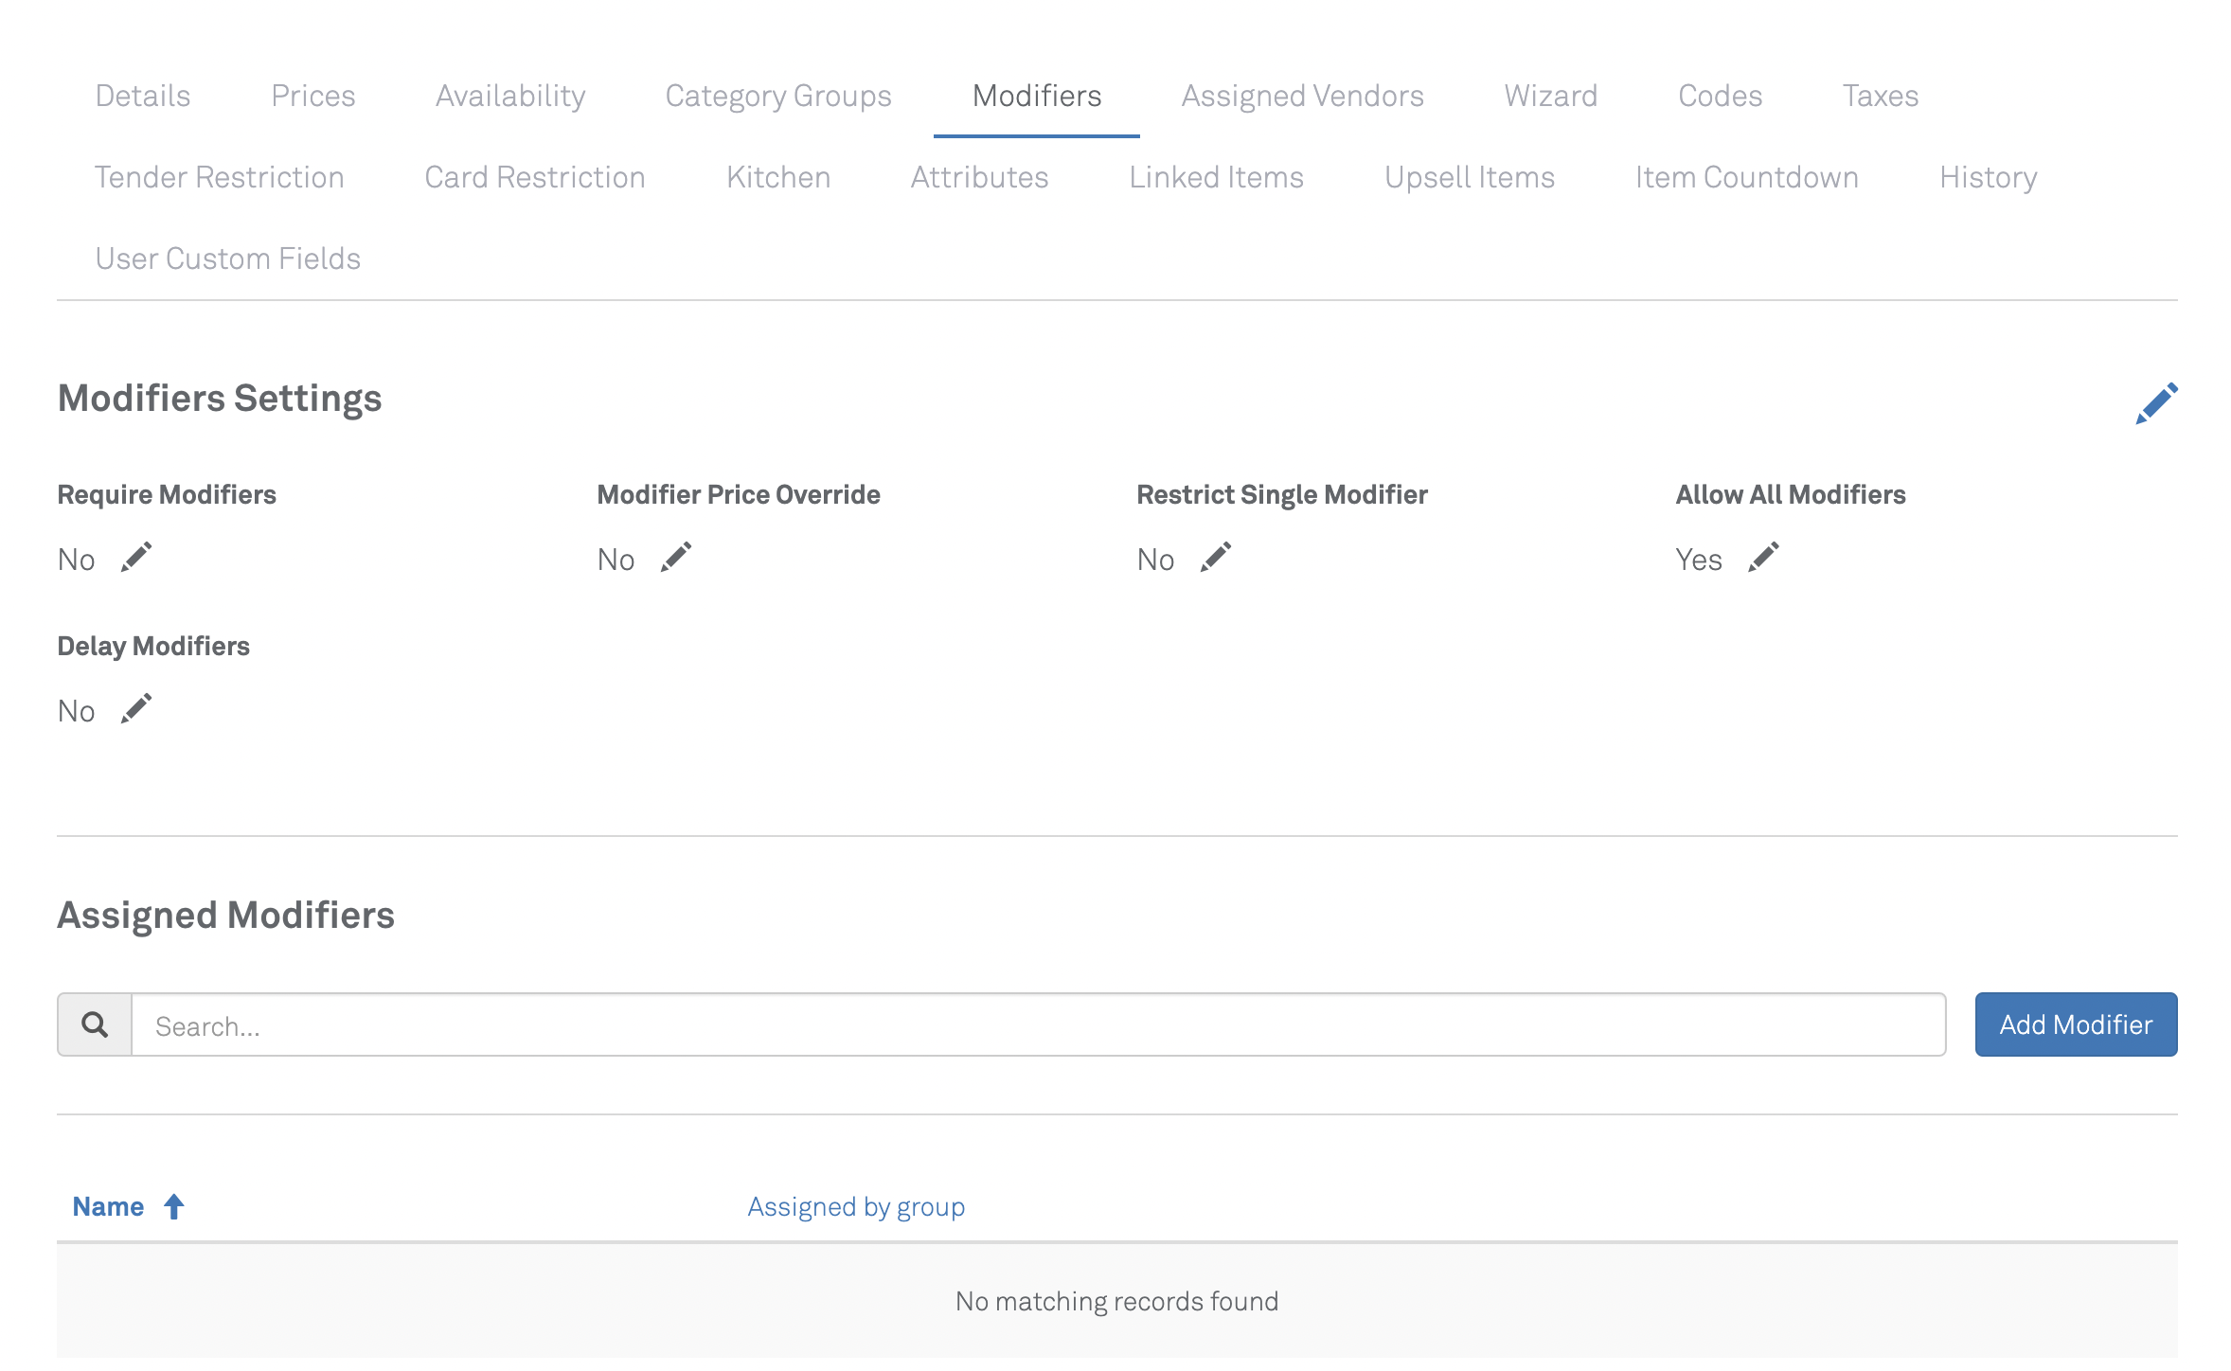Open the Details tab
Image resolution: width=2231 pixels, height=1371 pixels.
point(143,97)
